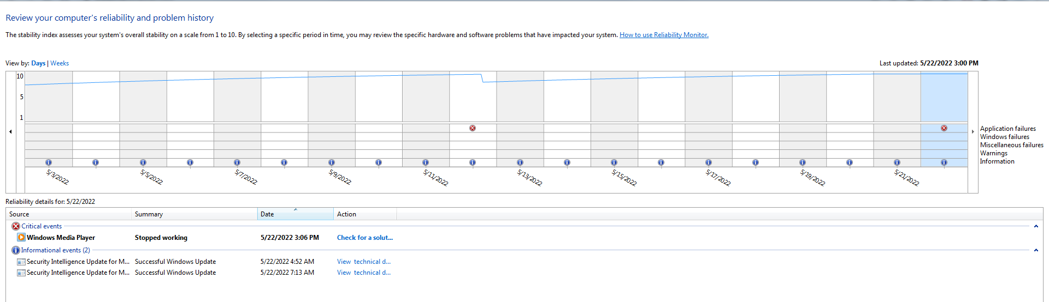The width and height of the screenshot is (1049, 302).
Task: Select the information icon for 5/13/2022
Action: 520,162
